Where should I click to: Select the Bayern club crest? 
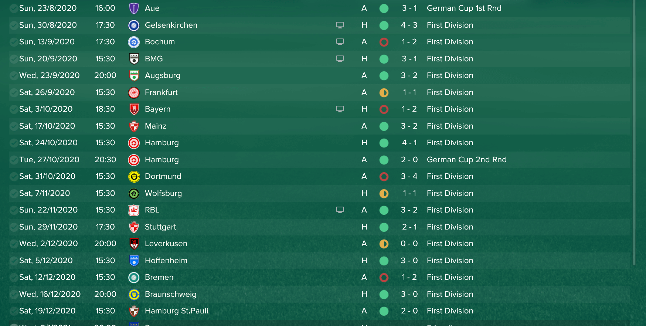[134, 109]
